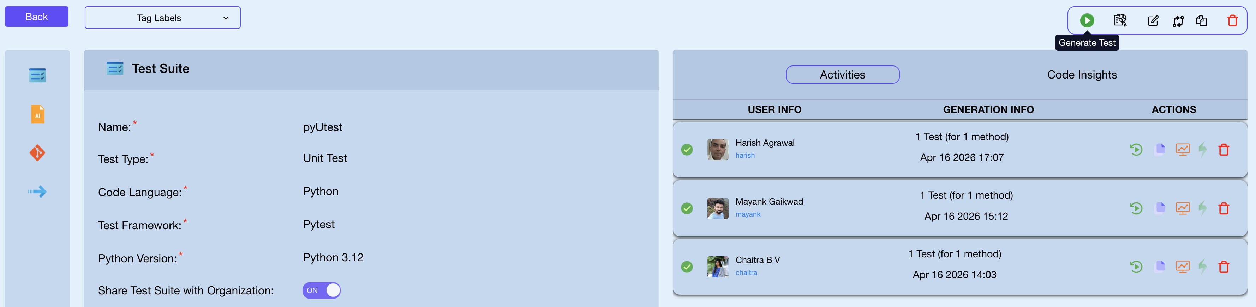Duplicate the test suite using copy icon
The image size is (1256, 307).
pos(1201,20)
